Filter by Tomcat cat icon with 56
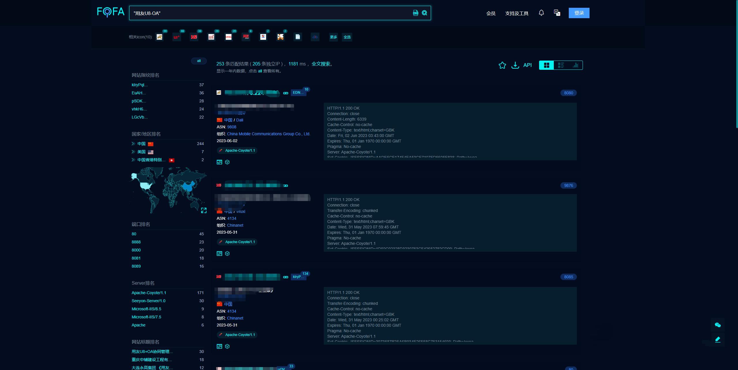The image size is (738, 370). click(x=159, y=37)
